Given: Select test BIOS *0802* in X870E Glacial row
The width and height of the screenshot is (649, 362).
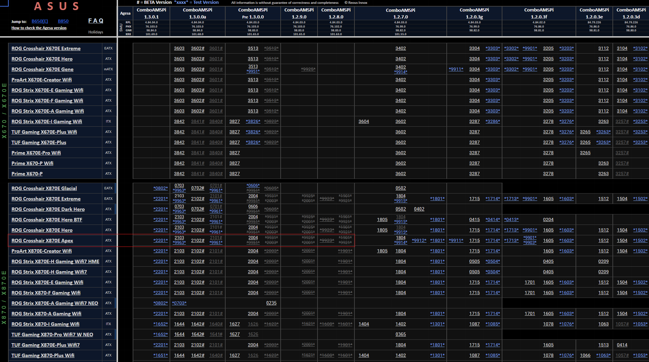Looking at the screenshot, I should click(x=161, y=188).
